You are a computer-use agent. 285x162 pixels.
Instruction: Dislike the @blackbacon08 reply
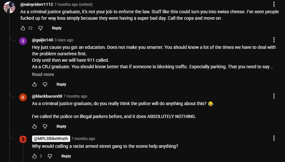pos(45,126)
